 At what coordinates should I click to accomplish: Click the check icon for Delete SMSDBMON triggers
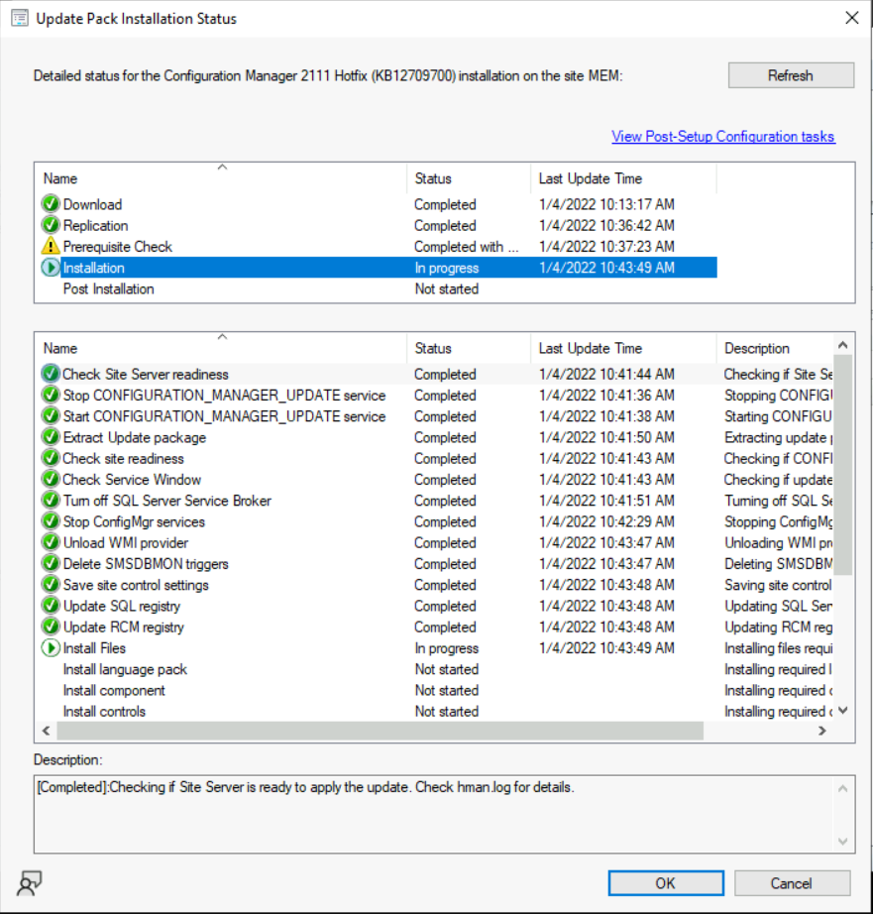pyautogui.click(x=51, y=564)
